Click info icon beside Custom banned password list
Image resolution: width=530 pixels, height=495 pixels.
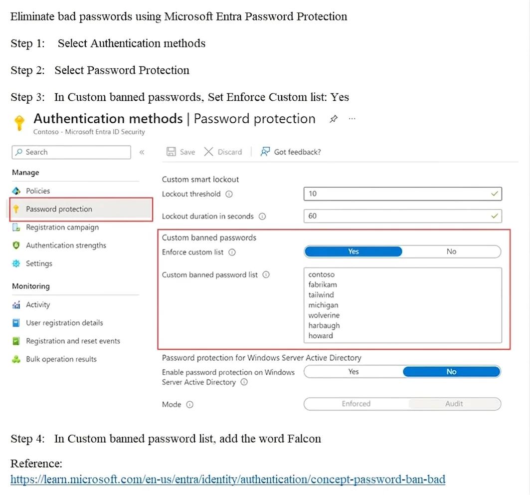tap(266, 275)
